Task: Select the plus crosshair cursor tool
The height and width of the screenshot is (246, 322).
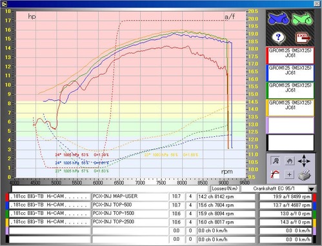Action: [289, 174]
